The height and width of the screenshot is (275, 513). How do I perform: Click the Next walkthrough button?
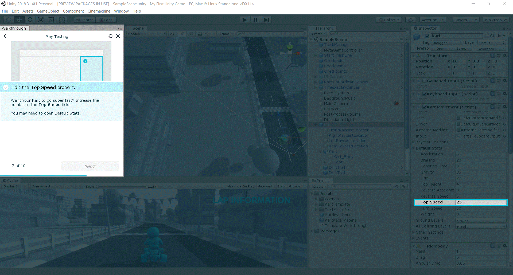pos(90,166)
